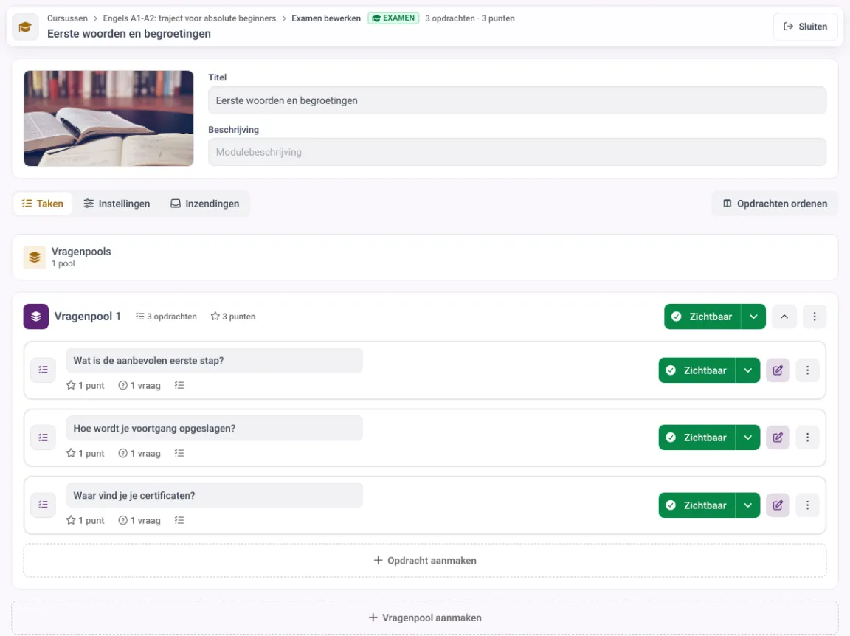Screen dimensions: 850x636
Task: Click the 'Vragenpool 1' heading
Action: click(87, 317)
